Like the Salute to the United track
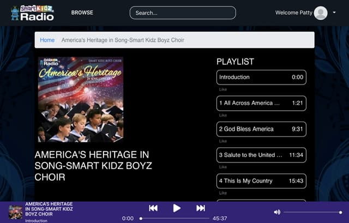 [x=223, y=167]
